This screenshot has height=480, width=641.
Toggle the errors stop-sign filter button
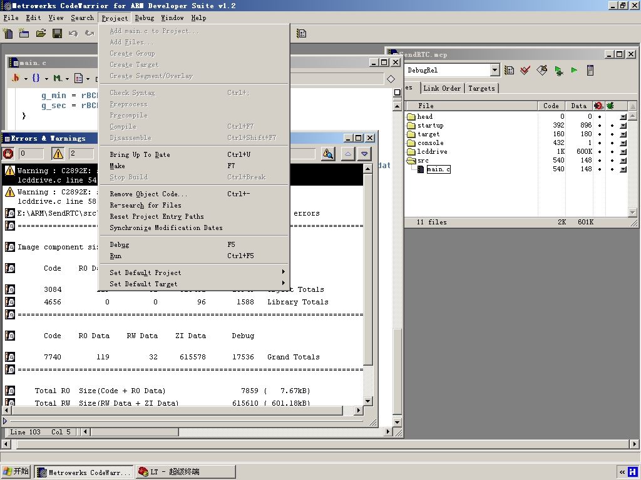point(9,153)
